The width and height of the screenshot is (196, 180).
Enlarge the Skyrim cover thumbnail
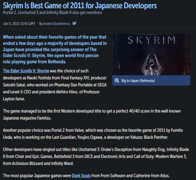(151, 55)
